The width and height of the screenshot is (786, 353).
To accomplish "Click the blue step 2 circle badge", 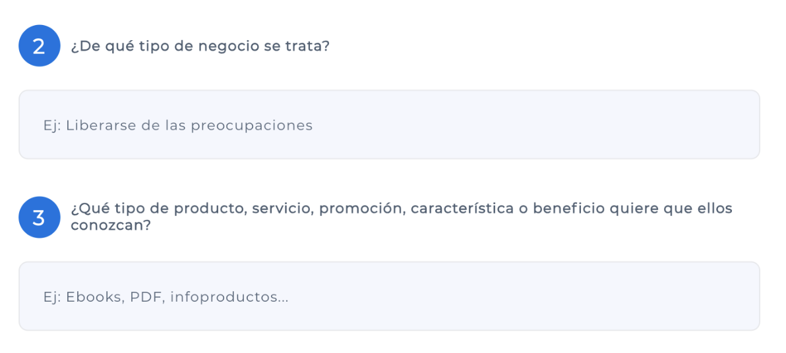I will tap(40, 46).
